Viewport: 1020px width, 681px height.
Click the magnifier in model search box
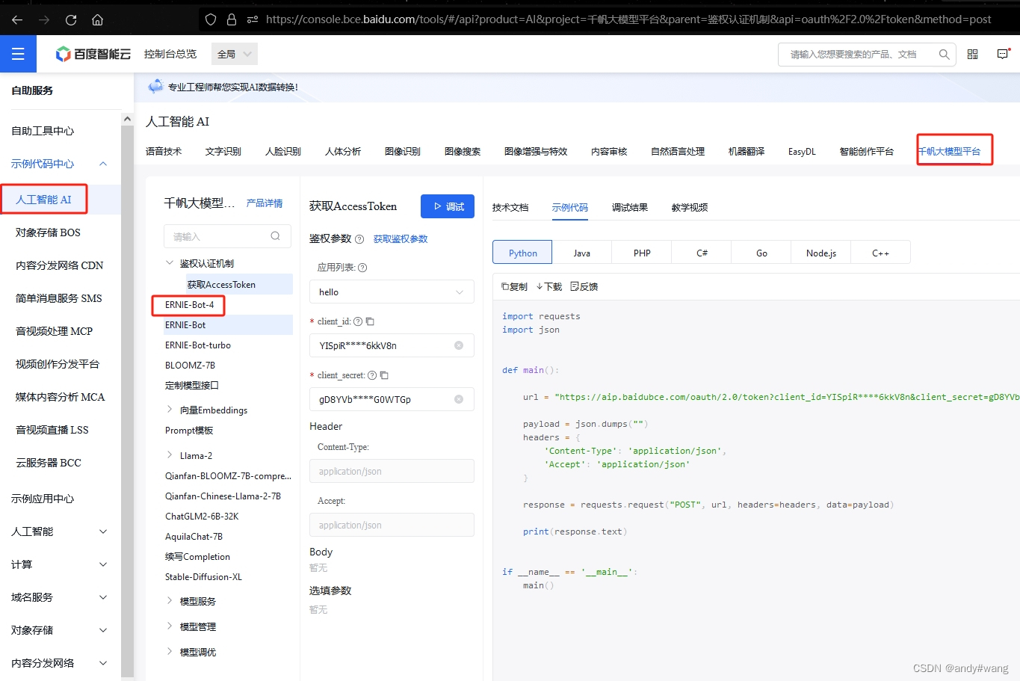pyautogui.click(x=275, y=236)
